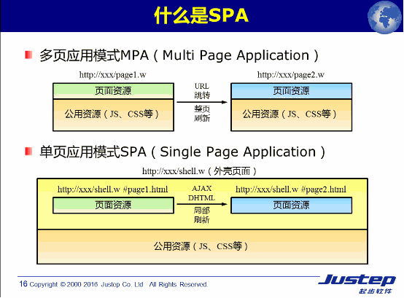
Task: Click the slide title 什么是SPA
Action: [201, 15]
